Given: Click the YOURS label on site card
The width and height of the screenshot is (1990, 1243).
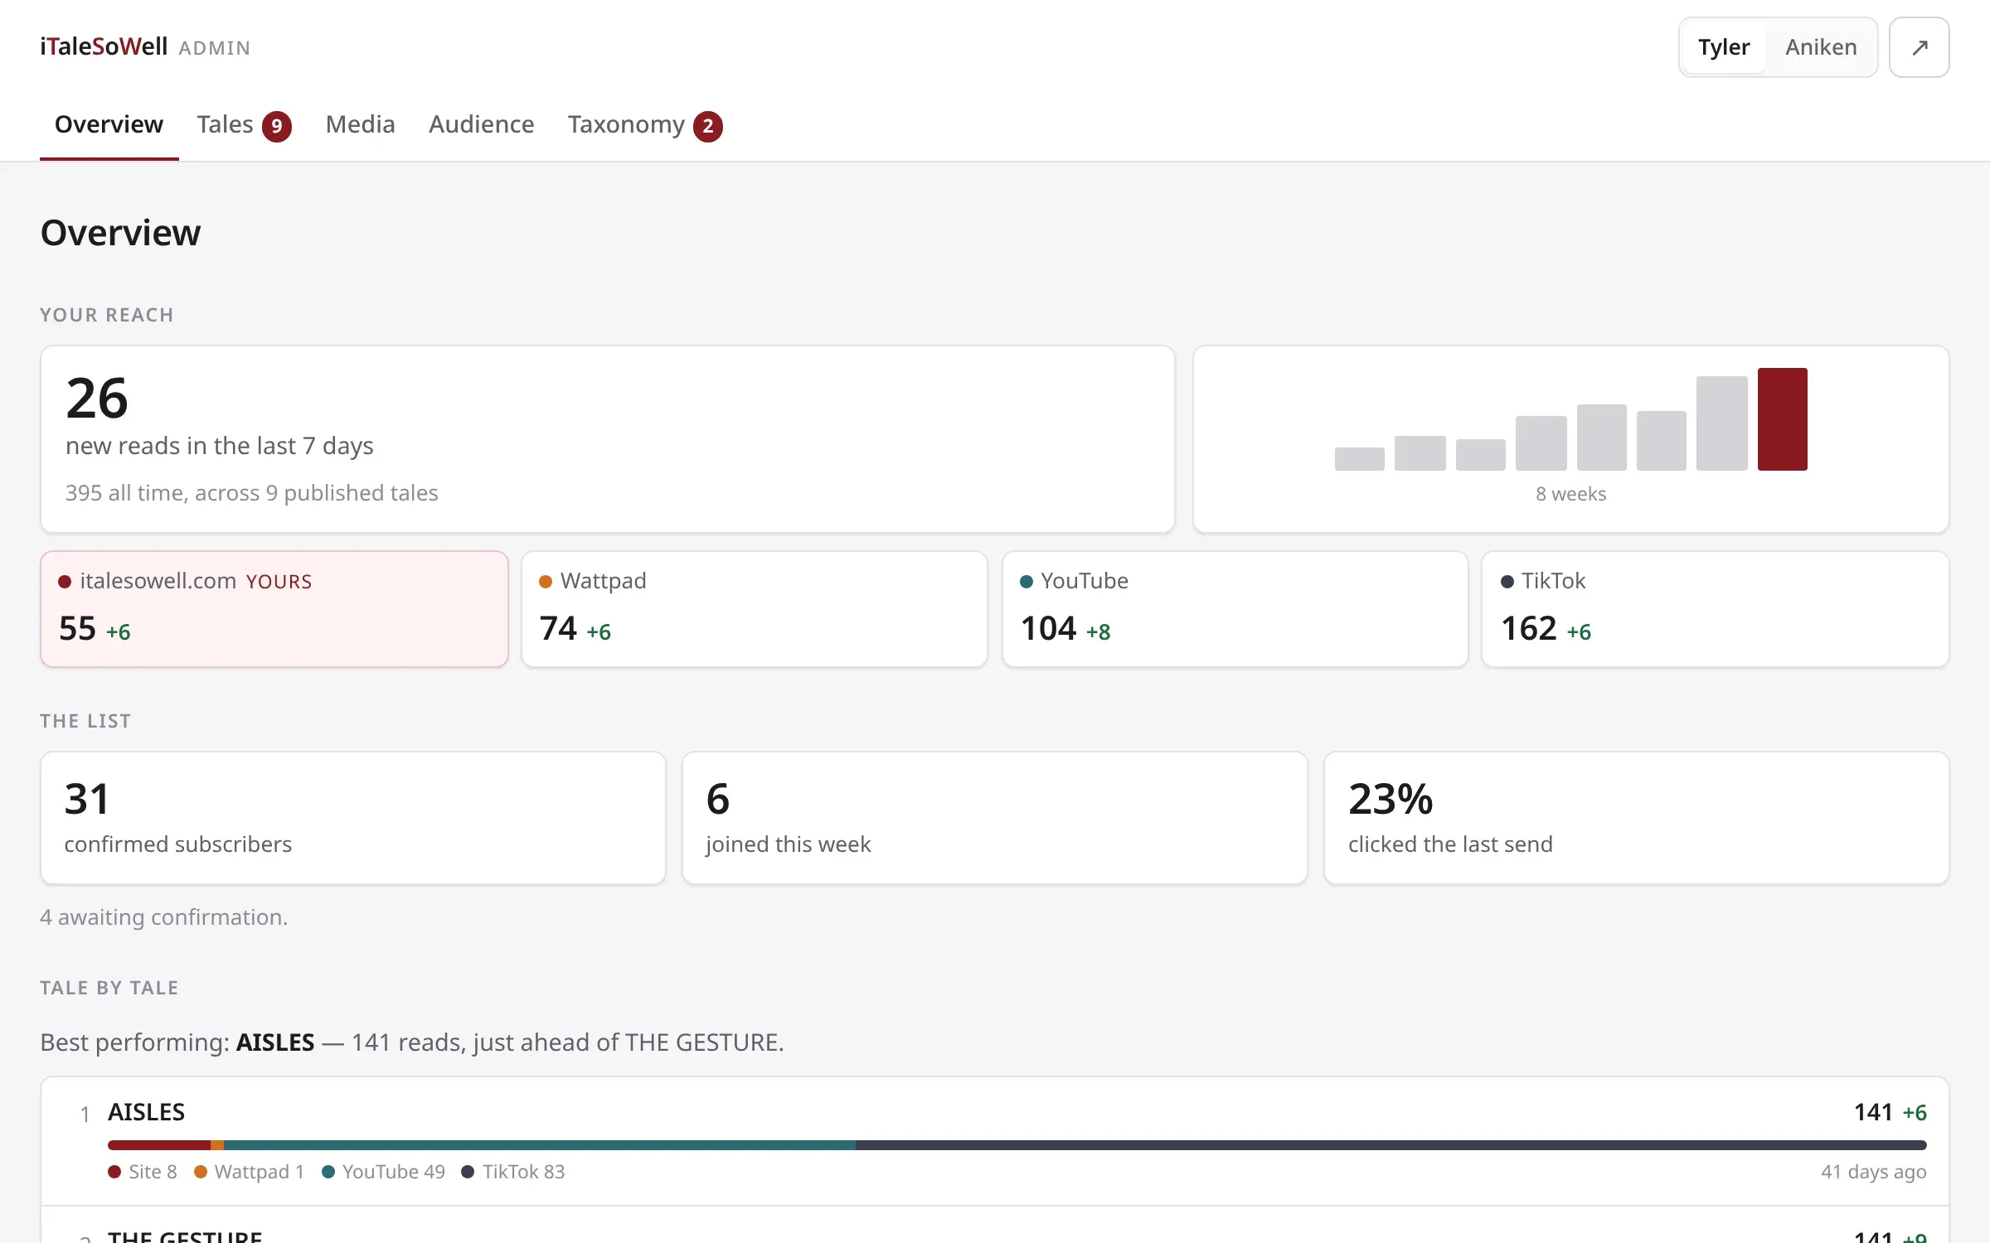Looking at the screenshot, I should click(x=279, y=582).
